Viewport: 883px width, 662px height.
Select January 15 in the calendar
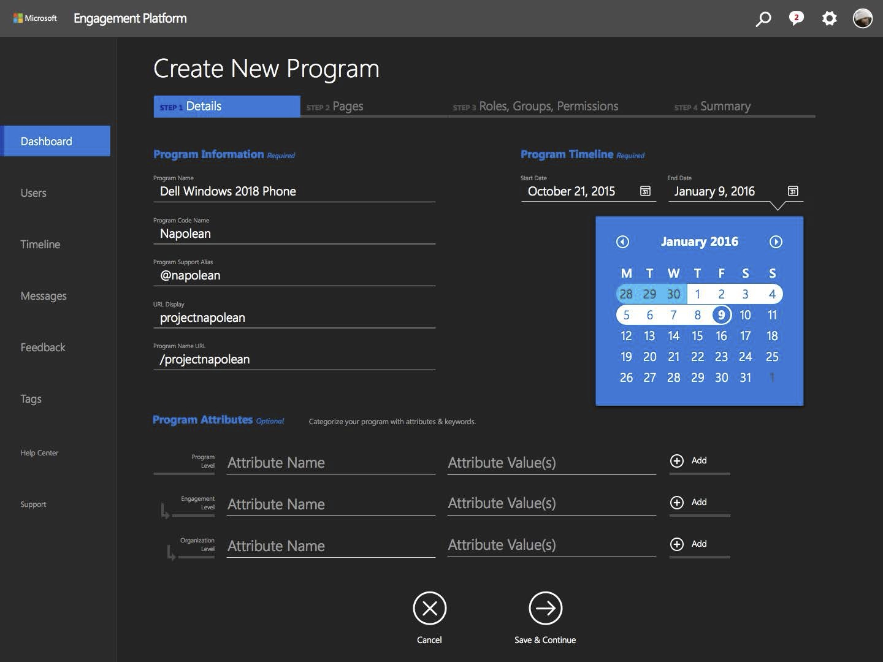(x=697, y=336)
